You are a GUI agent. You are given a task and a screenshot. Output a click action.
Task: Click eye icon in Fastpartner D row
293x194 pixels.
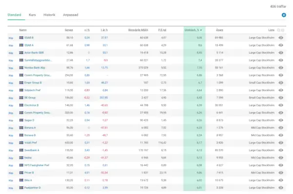coord(281,188)
